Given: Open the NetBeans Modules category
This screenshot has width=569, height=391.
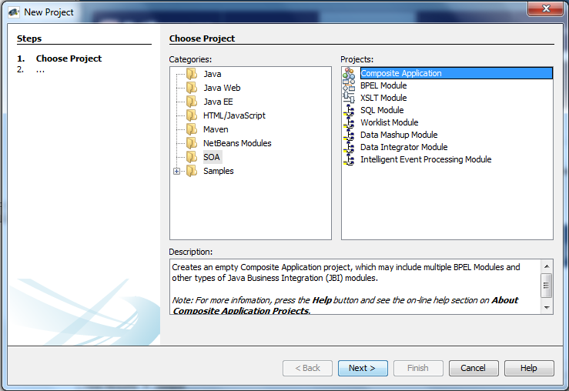Looking at the screenshot, I should [x=237, y=143].
